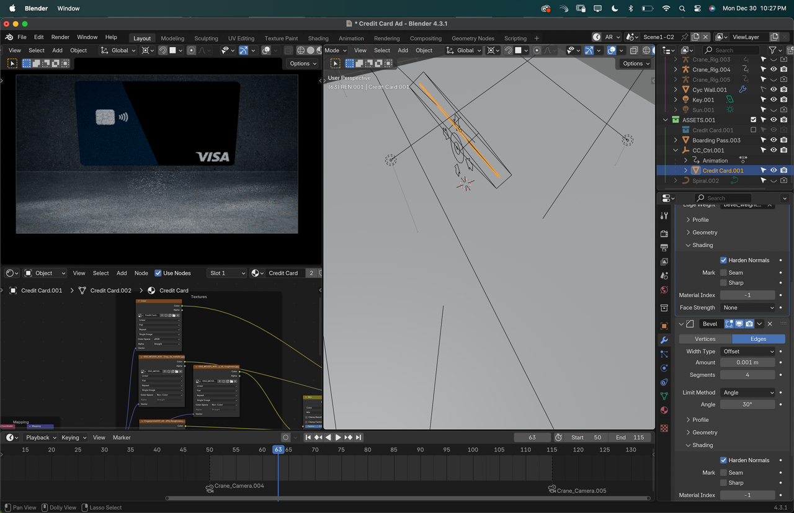
Task: Hide Key.001 light in viewport
Action: point(774,100)
